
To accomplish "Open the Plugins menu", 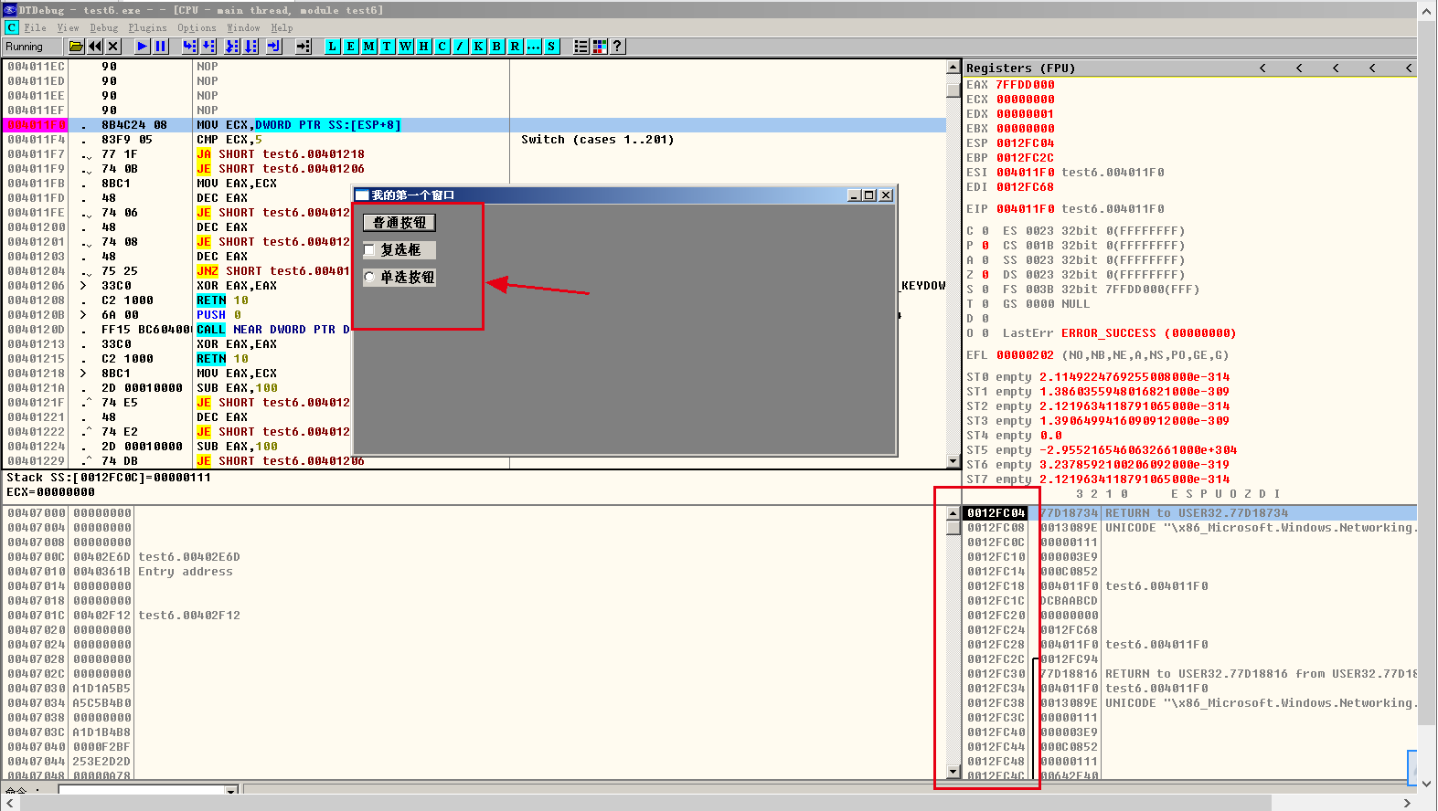I will [147, 28].
